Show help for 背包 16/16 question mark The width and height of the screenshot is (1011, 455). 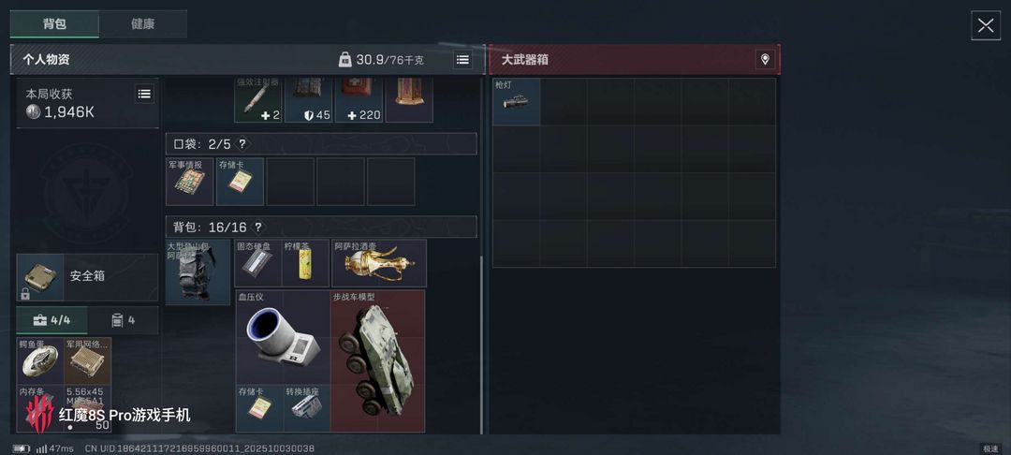[x=258, y=227]
